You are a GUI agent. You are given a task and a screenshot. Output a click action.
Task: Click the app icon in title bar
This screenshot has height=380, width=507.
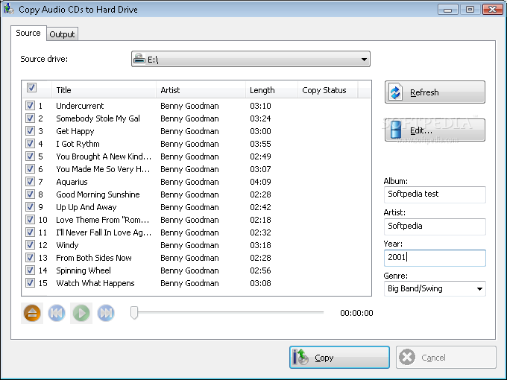click(9, 10)
